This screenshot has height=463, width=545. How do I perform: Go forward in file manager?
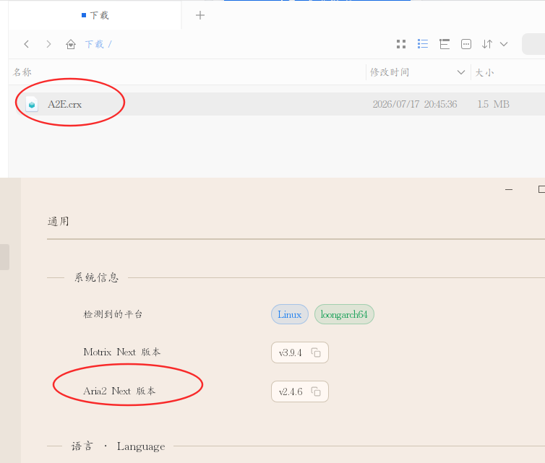pos(48,44)
